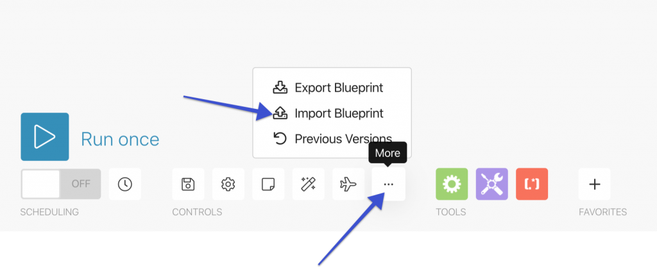The width and height of the screenshot is (657, 271).
Task: Auto-align modules with the magic wand icon
Action: click(x=308, y=184)
